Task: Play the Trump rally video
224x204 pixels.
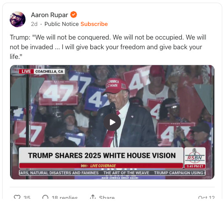Action: (112, 122)
